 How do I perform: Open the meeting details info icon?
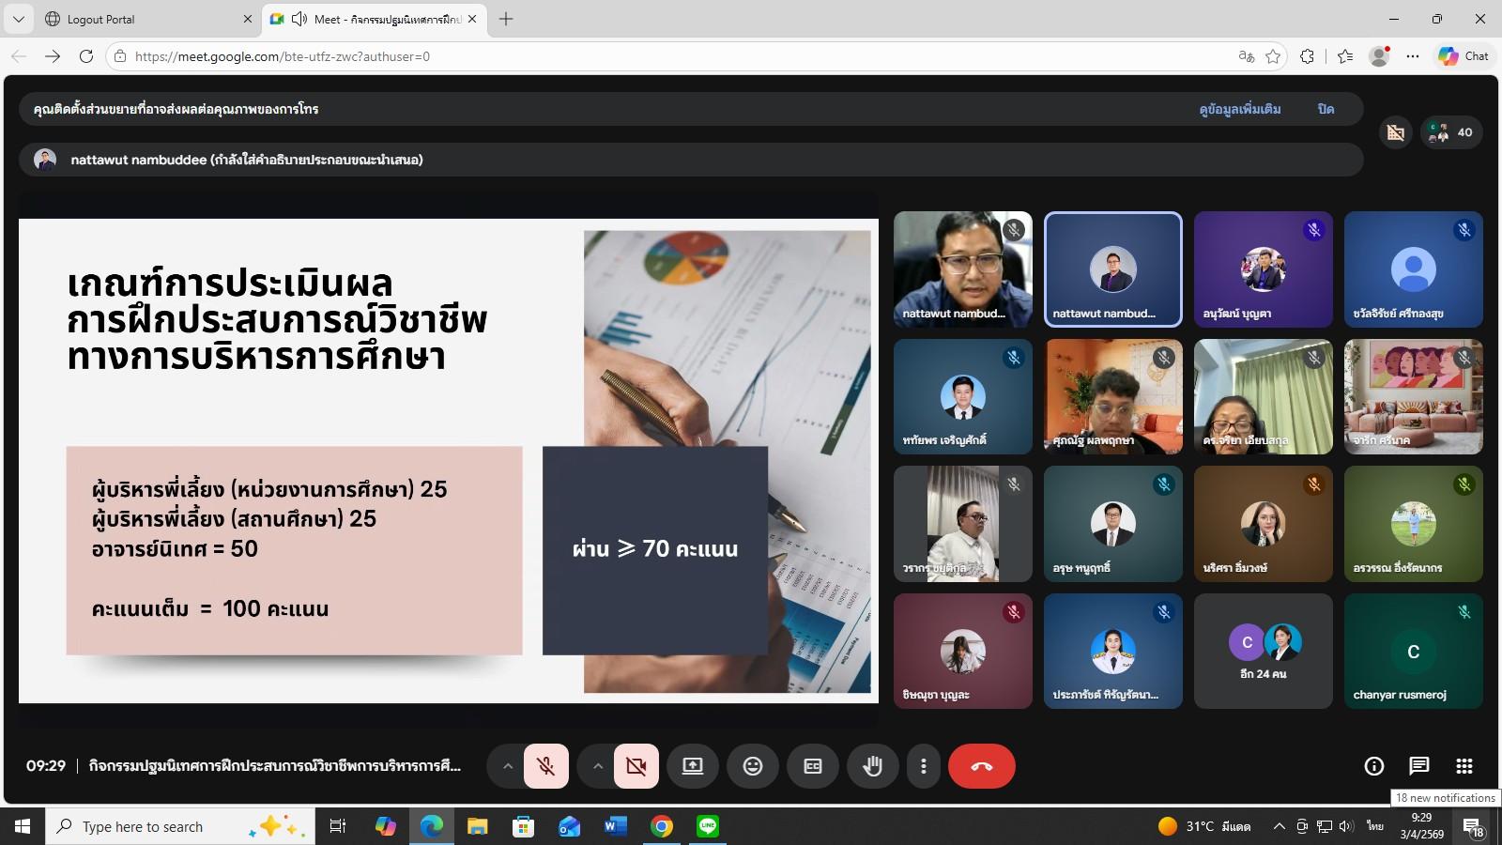(1373, 766)
